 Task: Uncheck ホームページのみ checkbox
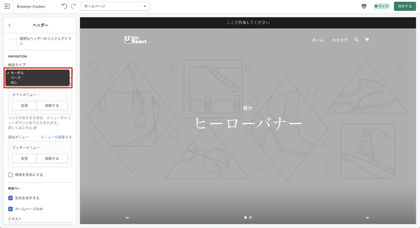click(x=10, y=209)
